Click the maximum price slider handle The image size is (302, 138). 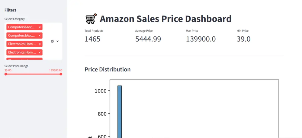pyautogui.click(x=61, y=74)
